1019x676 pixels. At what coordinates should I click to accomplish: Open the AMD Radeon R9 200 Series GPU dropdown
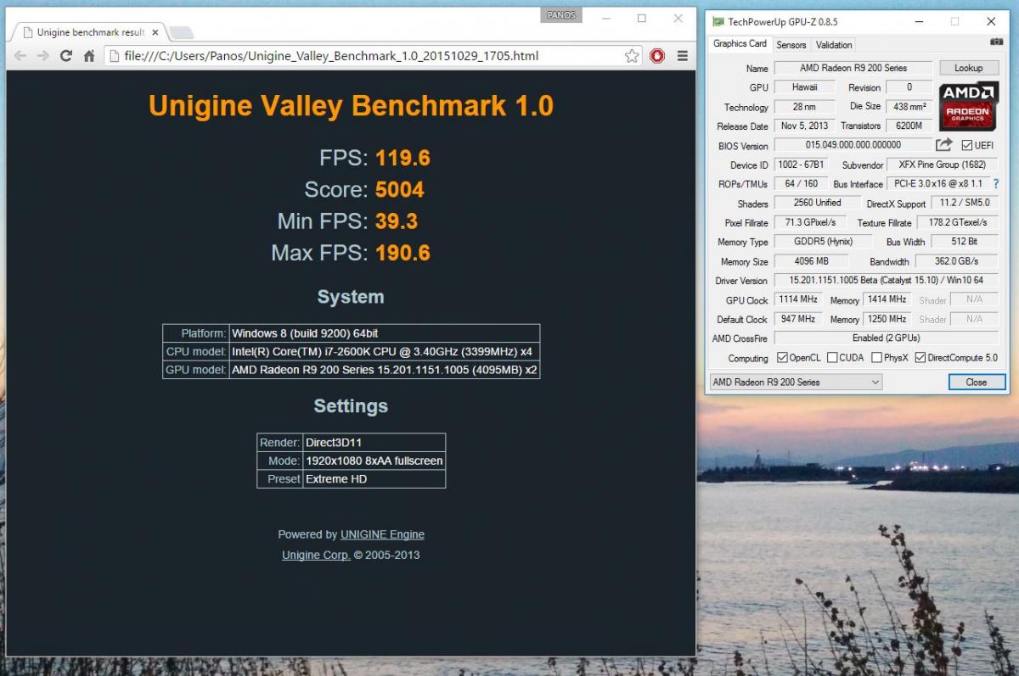[796, 382]
